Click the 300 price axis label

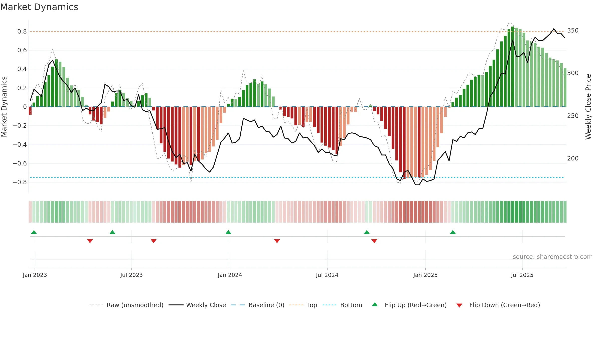[573, 73]
